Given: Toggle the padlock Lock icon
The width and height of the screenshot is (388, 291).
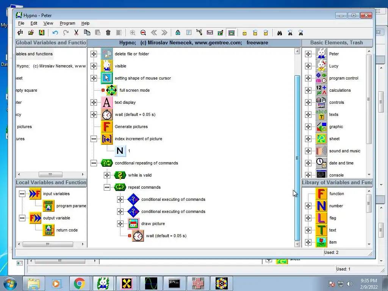Looking at the screenshot, I should point(178,33).
